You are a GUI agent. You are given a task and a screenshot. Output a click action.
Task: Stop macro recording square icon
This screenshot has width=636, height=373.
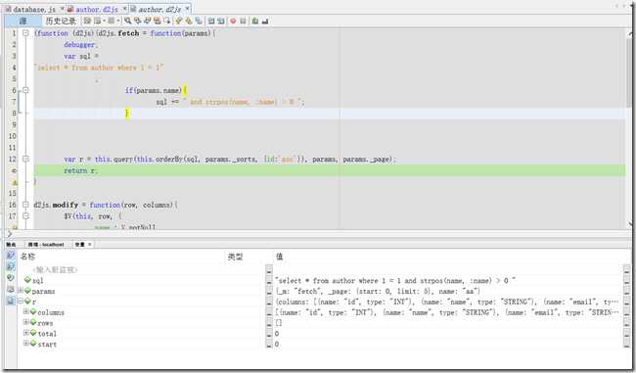[x=243, y=21]
